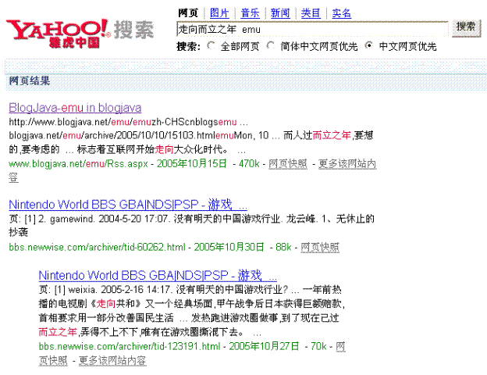The height and width of the screenshot is (375, 487).
Task: Open 更多该网站内容 for the blogjava result
Action: [x=347, y=163]
